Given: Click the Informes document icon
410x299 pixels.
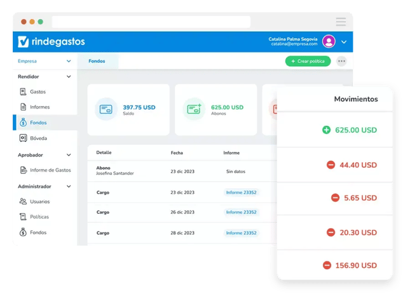Looking at the screenshot, I should pyautogui.click(x=24, y=107).
